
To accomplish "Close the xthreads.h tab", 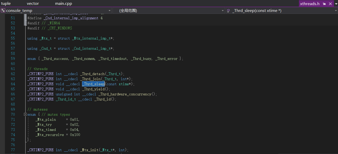I will 330,4.
